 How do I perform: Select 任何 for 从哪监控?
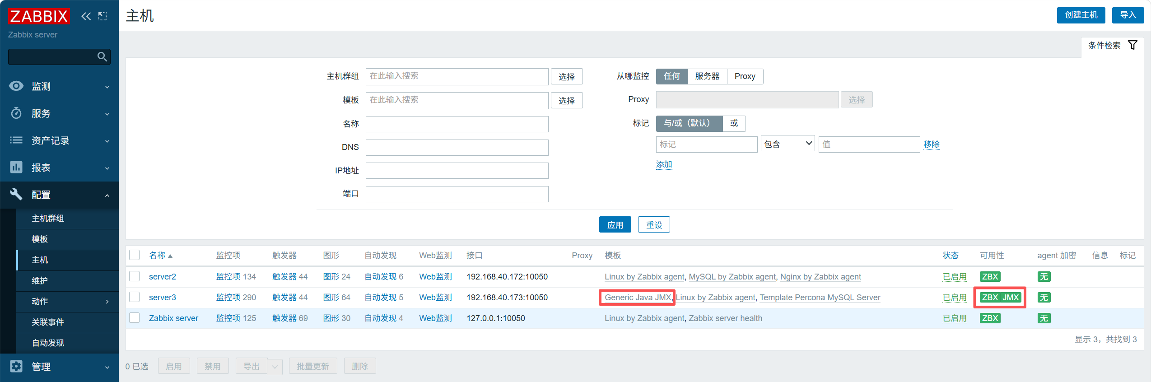672,76
